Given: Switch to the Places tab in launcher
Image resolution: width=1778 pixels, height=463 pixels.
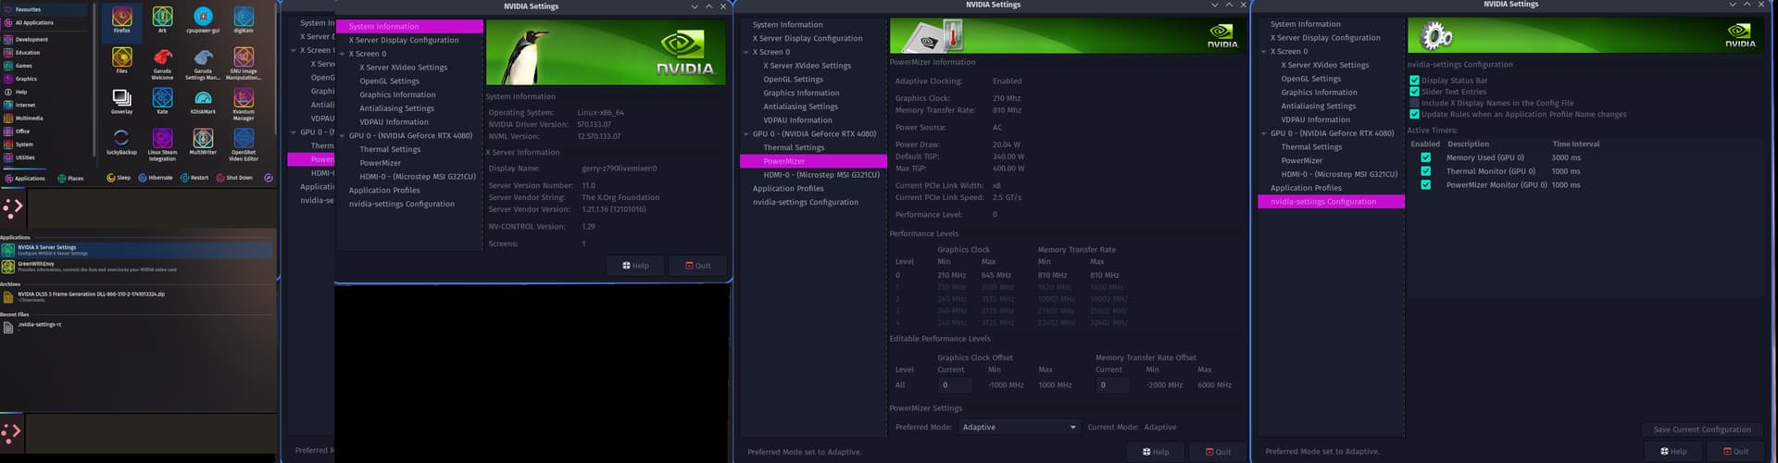Looking at the screenshot, I should [70, 178].
